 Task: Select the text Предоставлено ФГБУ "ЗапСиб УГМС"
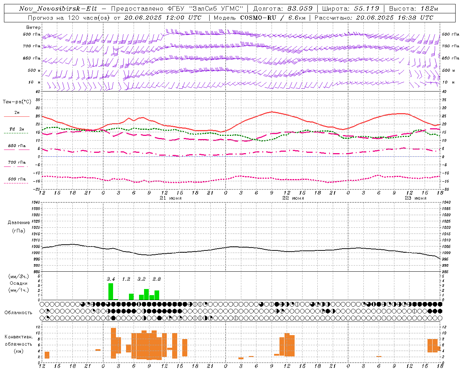[x=177, y=9]
